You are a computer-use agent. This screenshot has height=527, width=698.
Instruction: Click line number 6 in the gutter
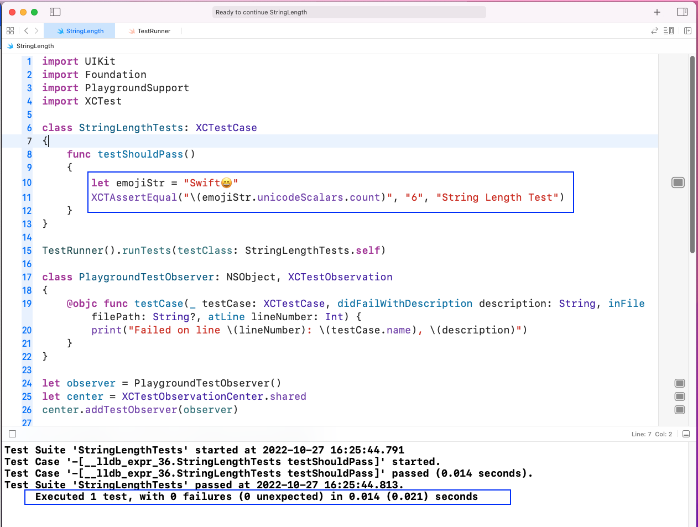click(29, 128)
